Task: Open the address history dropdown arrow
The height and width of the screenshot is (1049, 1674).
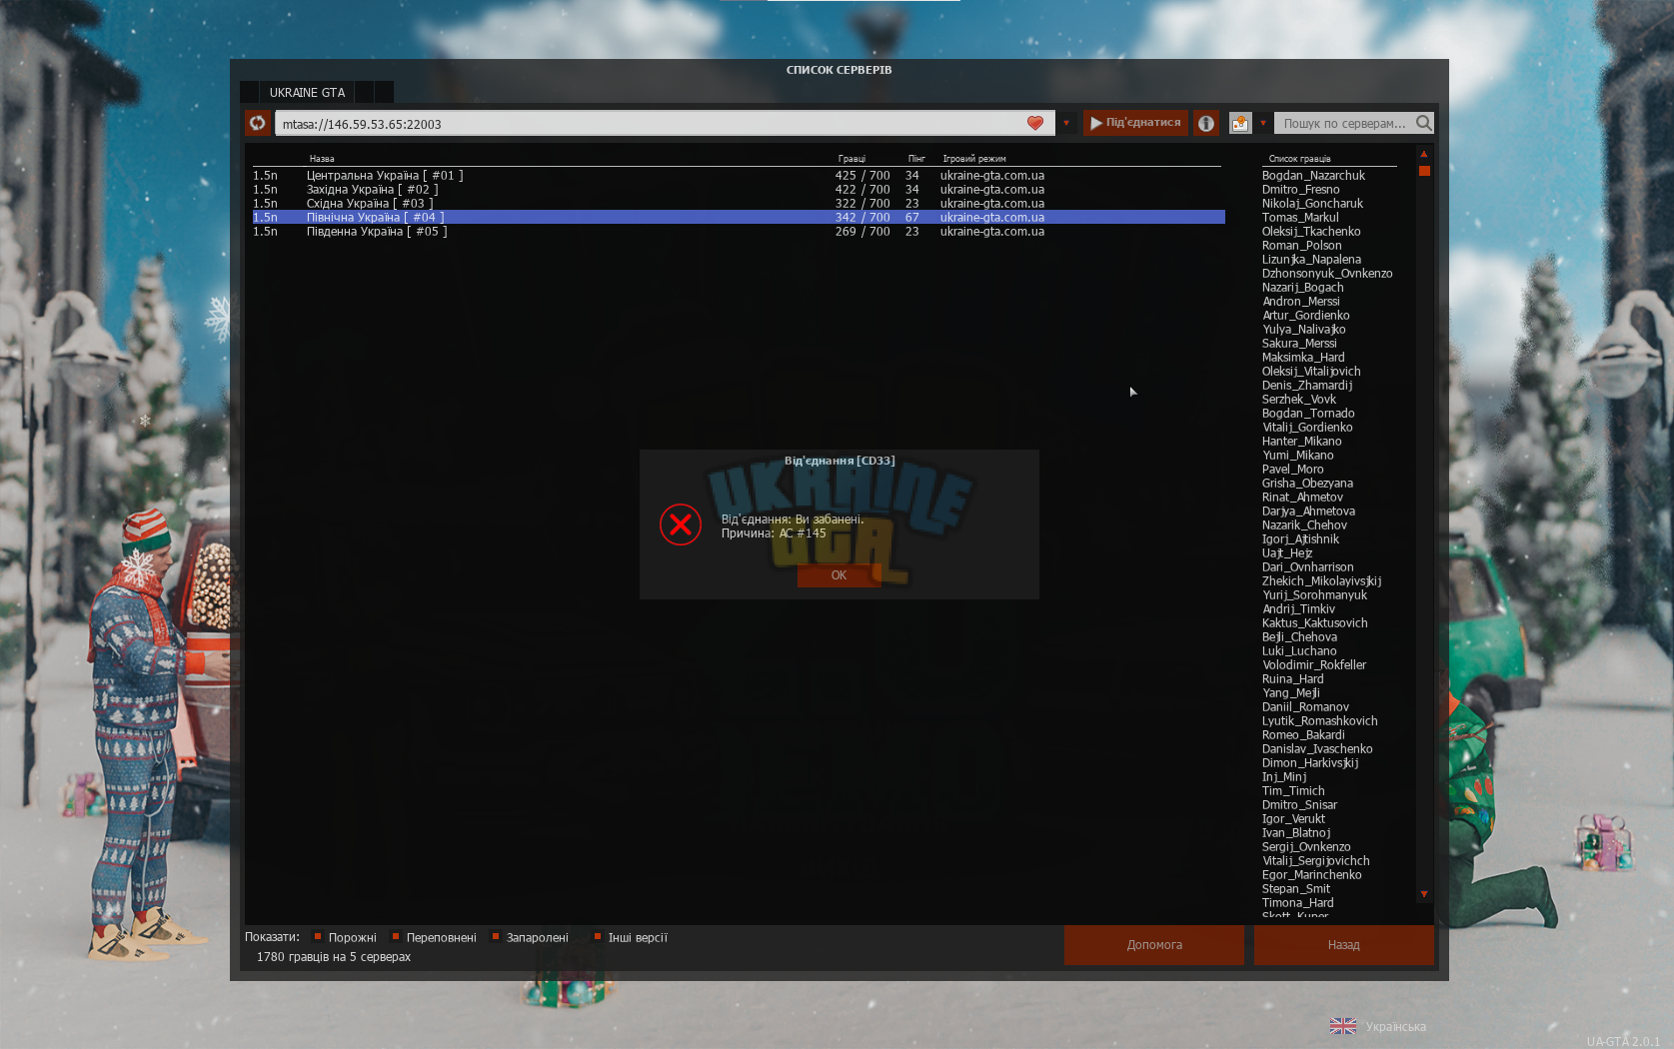Action: click(x=1066, y=123)
